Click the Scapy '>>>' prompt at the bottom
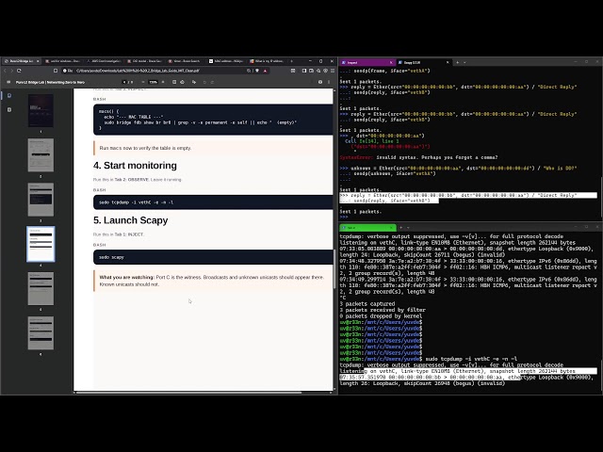Viewport: 603px width, 452px height. coord(344,218)
